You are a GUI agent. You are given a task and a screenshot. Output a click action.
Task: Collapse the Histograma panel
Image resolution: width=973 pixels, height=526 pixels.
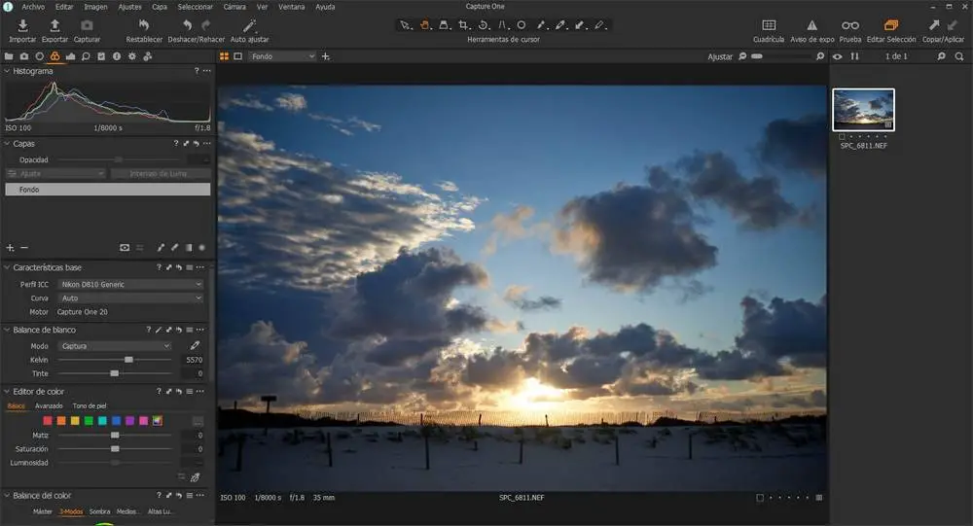pos(8,71)
